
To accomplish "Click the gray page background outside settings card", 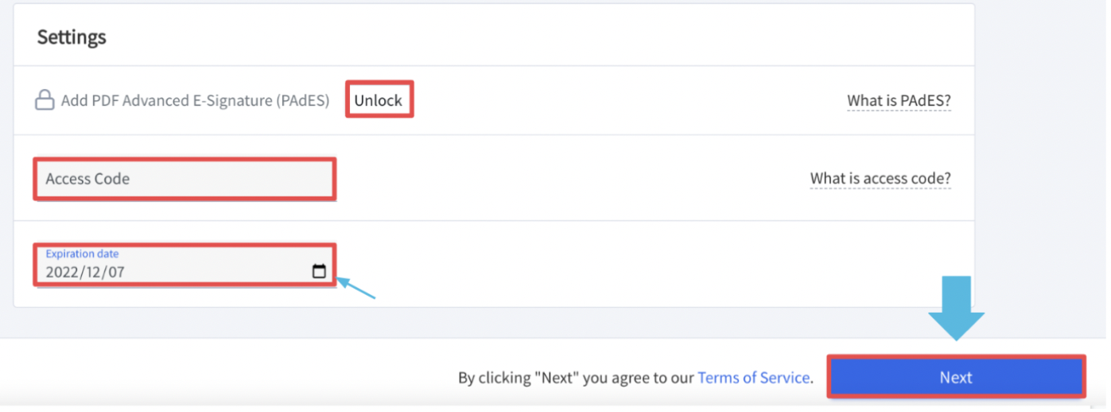I will 1042,159.
